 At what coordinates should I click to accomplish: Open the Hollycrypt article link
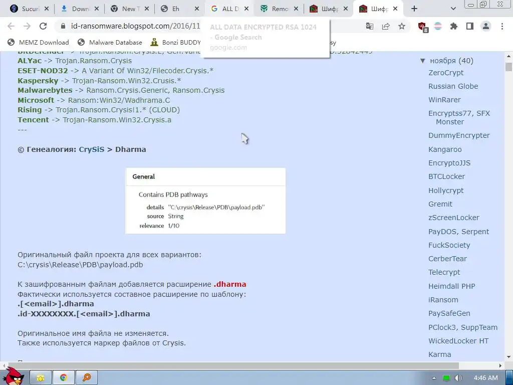[x=446, y=190]
